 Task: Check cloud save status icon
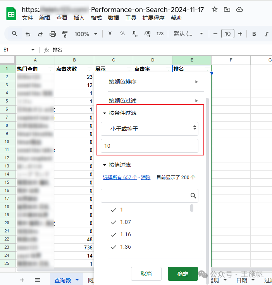point(239,9)
